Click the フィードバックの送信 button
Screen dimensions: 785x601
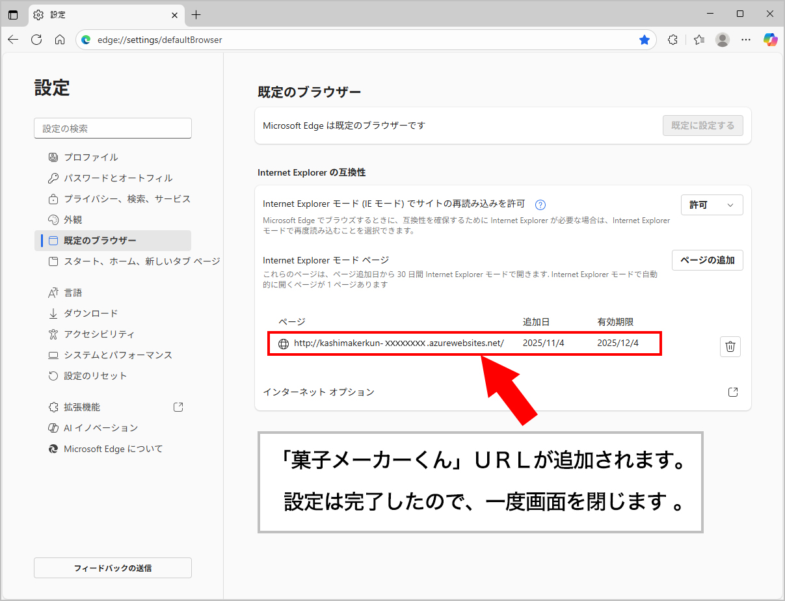pos(113,568)
